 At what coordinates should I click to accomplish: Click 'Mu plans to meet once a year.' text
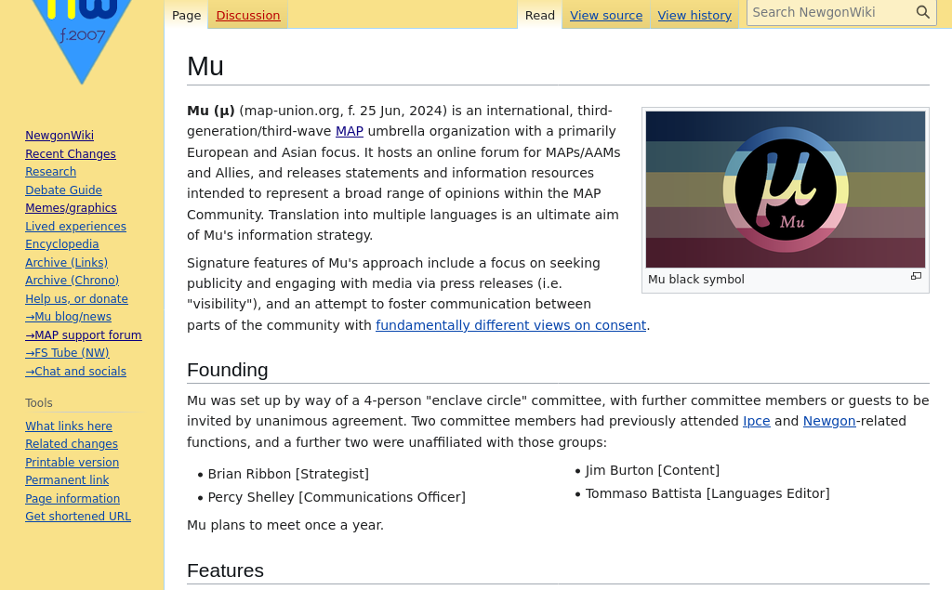coord(285,525)
